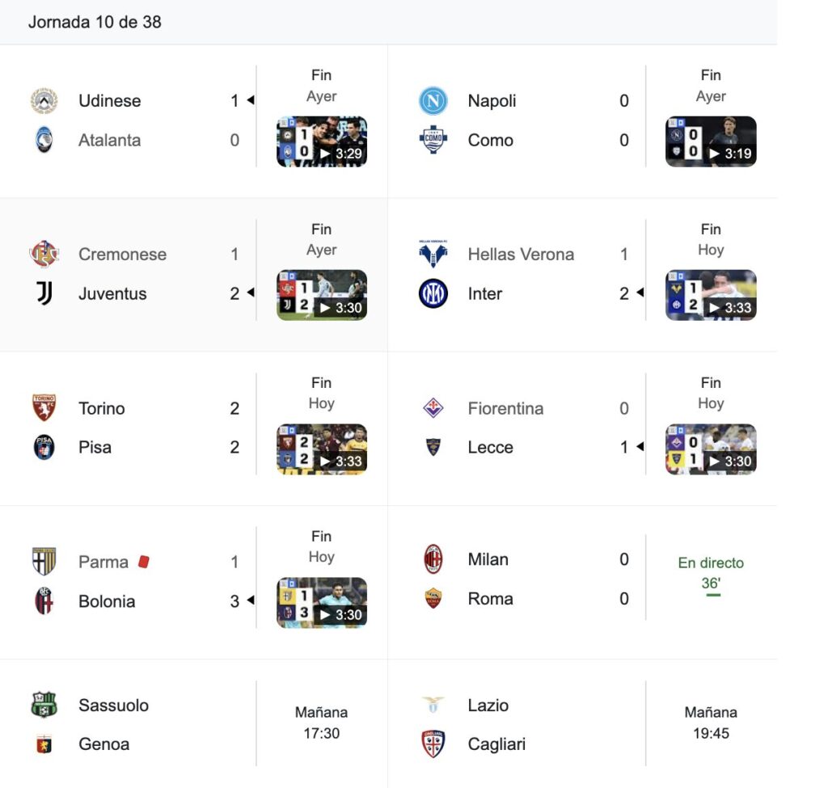
Task: Click the Cagliari club crest
Action: (433, 744)
